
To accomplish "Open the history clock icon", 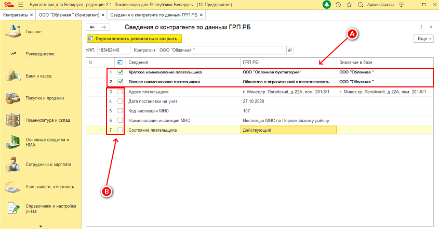I will [x=338, y=5].
